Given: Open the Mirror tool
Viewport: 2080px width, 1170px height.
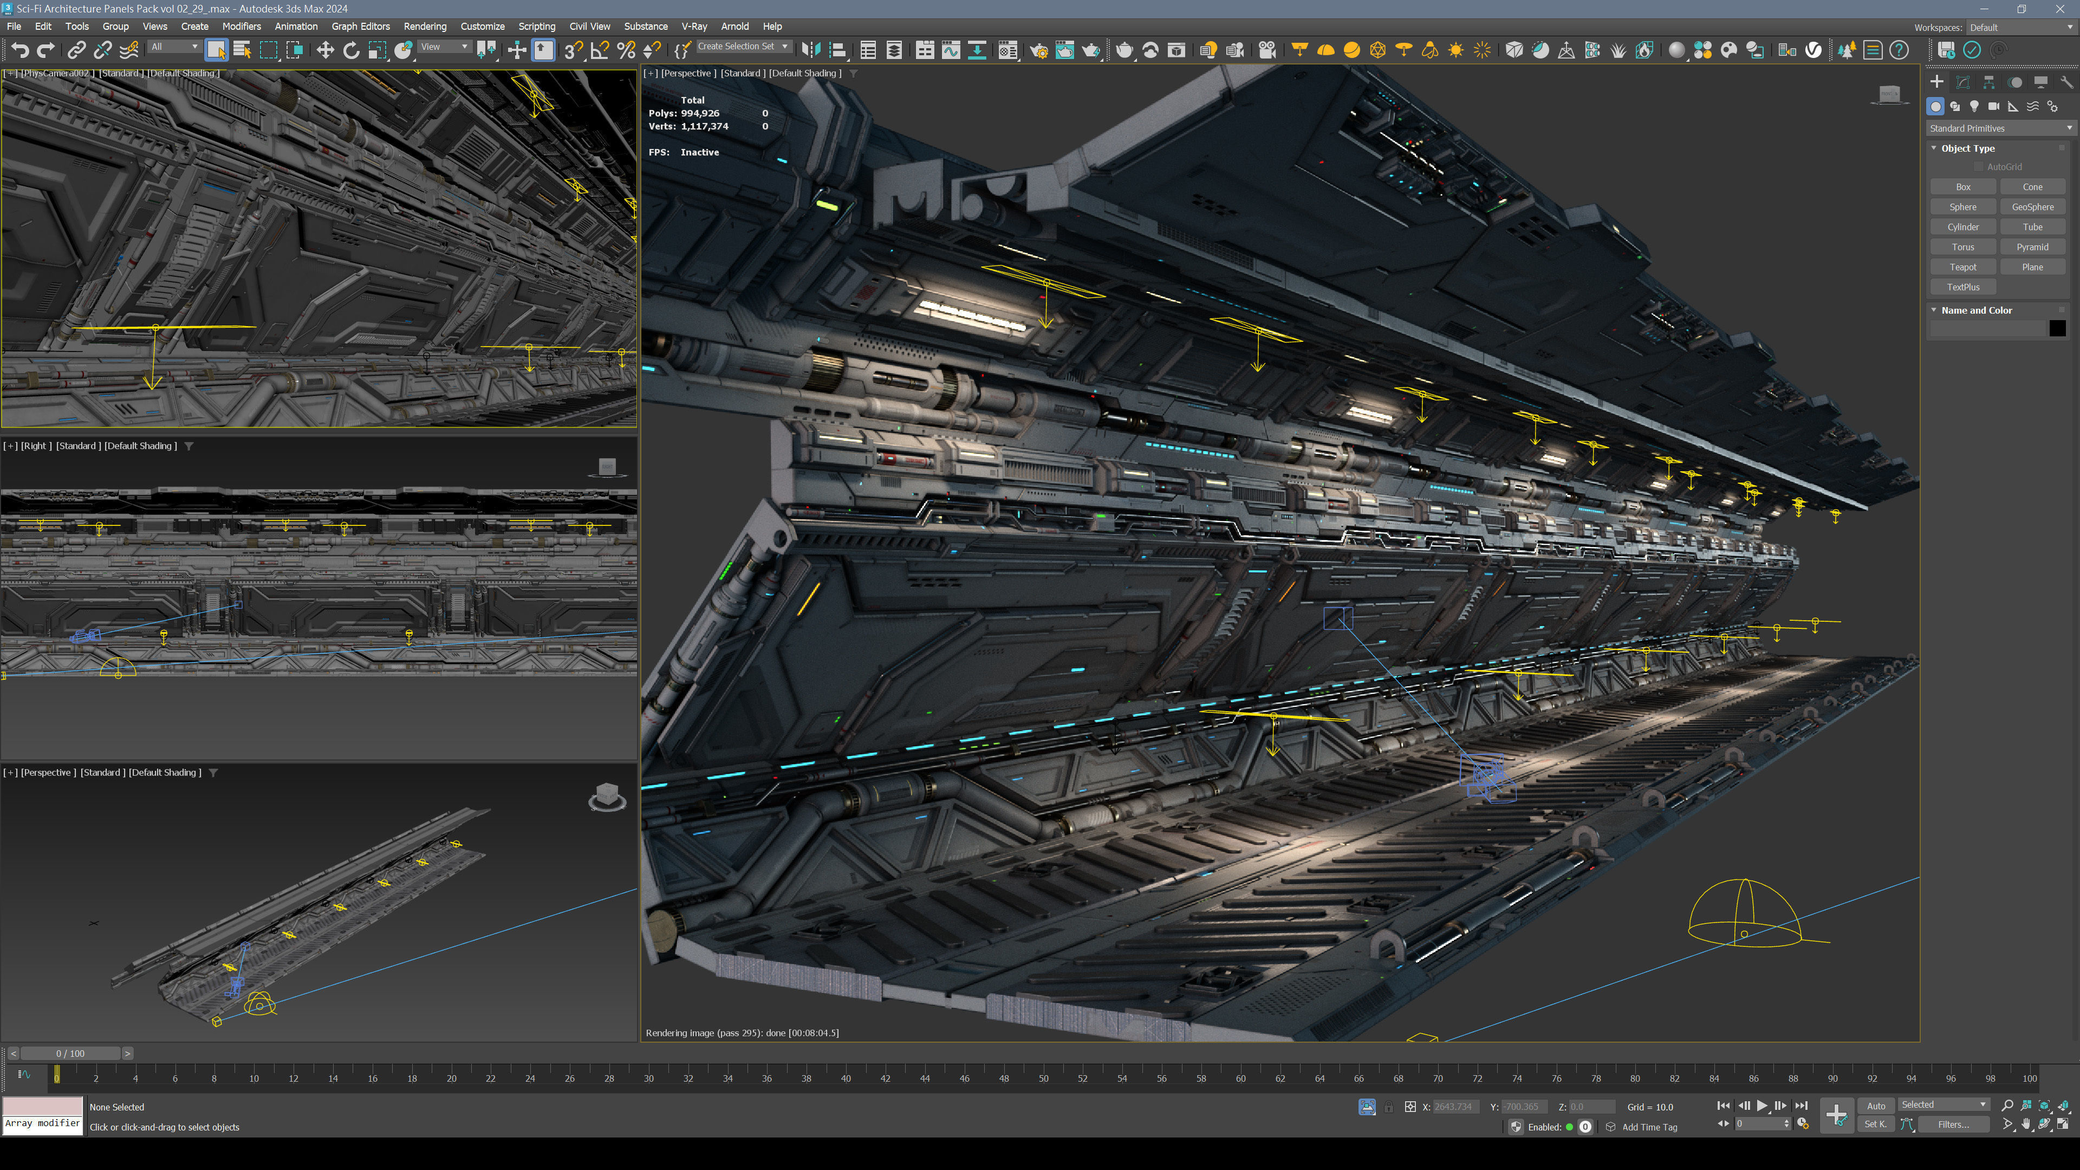Looking at the screenshot, I should (811, 50).
